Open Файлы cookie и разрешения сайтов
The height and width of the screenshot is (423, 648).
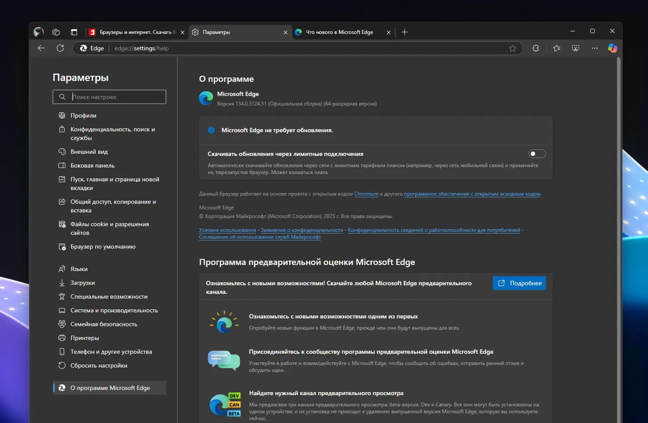pyautogui.click(x=110, y=229)
